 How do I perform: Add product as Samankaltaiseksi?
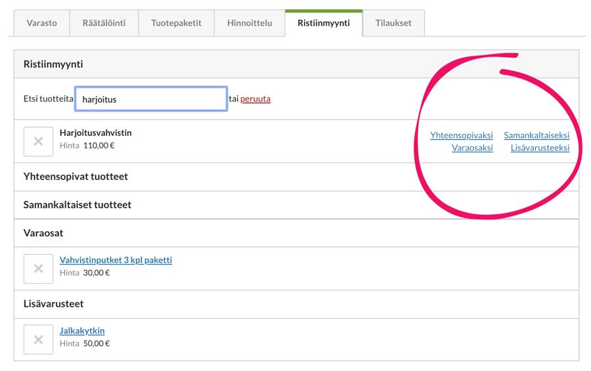click(536, 135)
